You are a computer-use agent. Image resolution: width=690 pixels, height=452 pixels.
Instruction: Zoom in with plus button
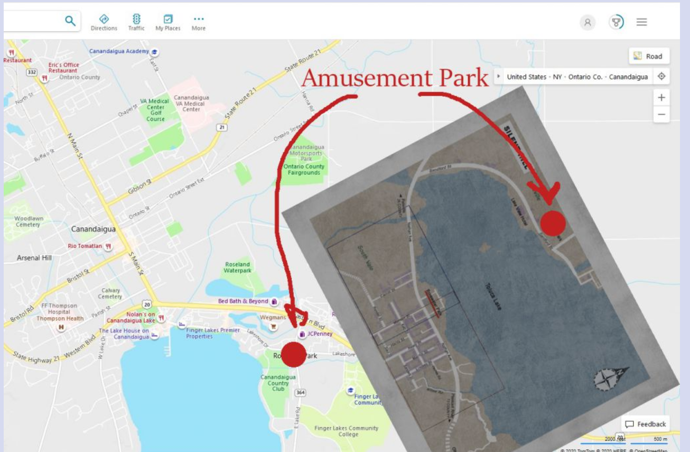point(661,98)
